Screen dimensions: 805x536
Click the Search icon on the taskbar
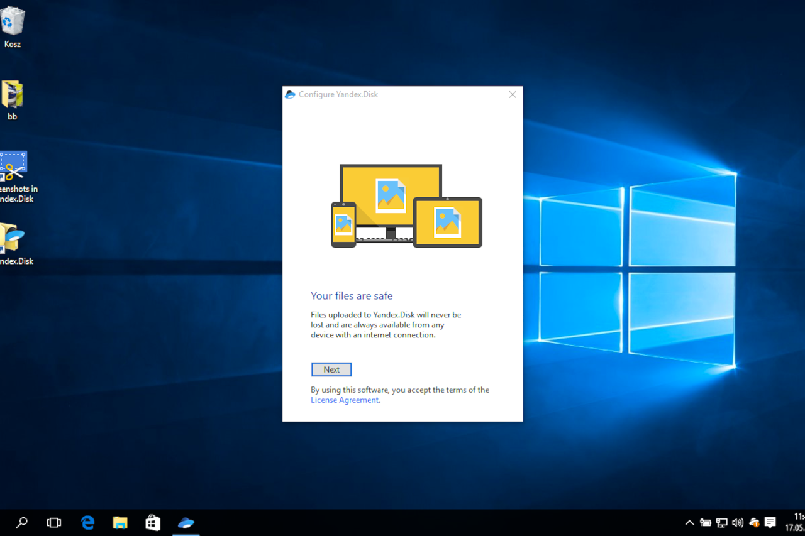pos(21,522)
